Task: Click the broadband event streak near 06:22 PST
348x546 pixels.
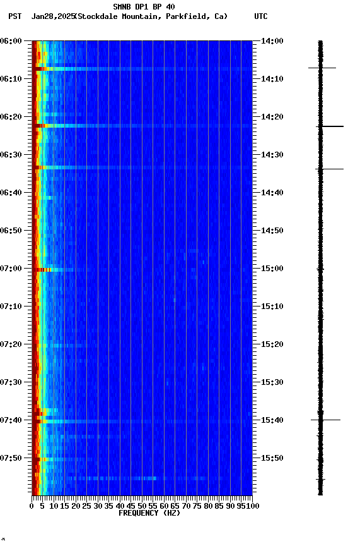Action: [142, 126]
